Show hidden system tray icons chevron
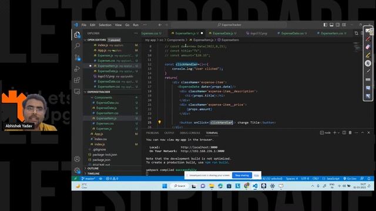Screen dimensions: 376x211 coord(312,186)
